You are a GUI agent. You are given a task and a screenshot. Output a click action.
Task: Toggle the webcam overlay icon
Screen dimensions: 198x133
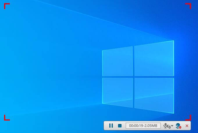click(x=179, y=126)
